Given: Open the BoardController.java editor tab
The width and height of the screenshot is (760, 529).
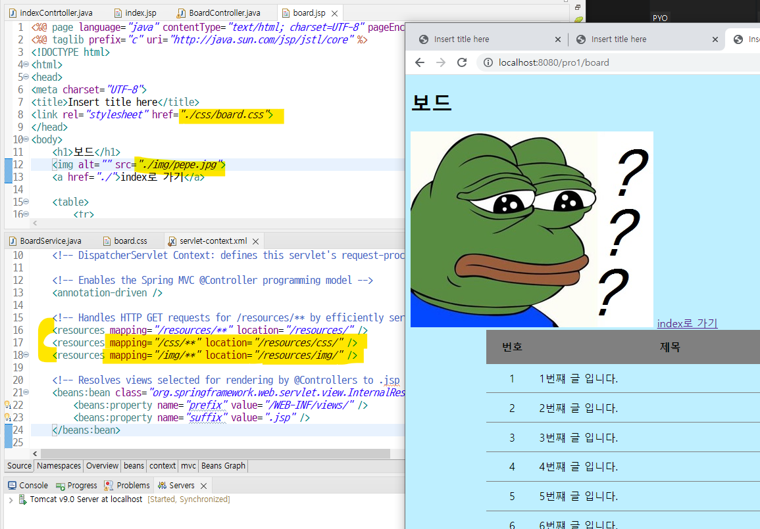Looking at the screenshot, I should pos(219,13).
